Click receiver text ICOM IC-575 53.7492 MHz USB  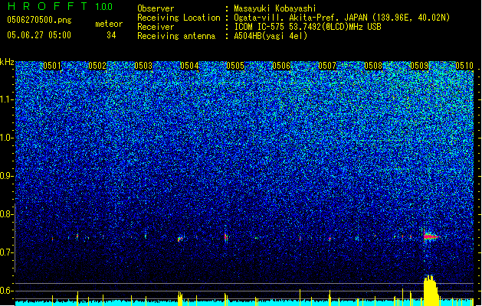click(307, 27)
